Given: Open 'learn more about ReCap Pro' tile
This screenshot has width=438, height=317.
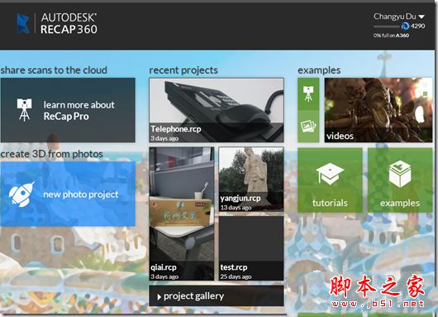Looking at the screenshot, I should (x=68, y=110).
